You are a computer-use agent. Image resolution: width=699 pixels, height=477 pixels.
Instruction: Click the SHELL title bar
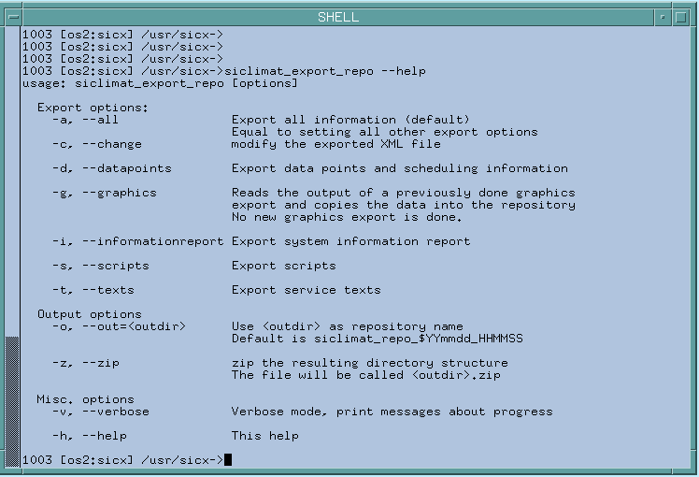[336, 17]
